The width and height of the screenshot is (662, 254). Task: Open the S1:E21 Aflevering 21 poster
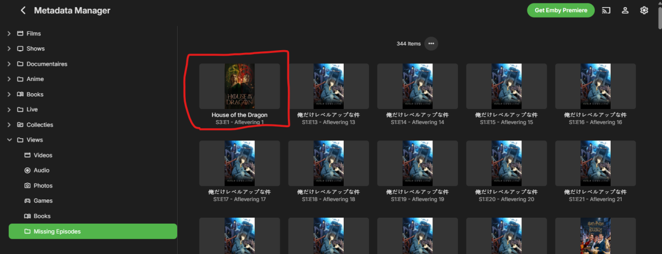595,163
